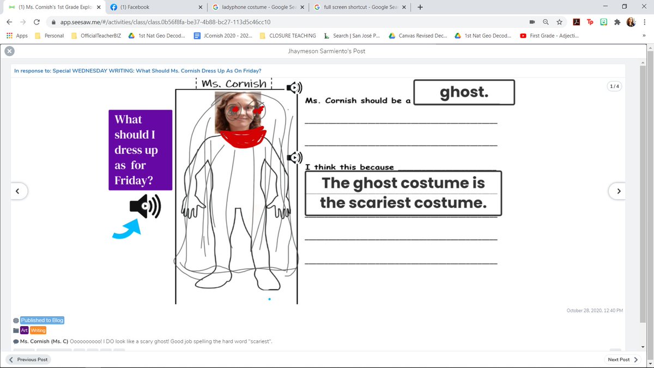Viewport: 654px width, 368px height.
Task: Click the Next Post button
Action: (623, 359)
